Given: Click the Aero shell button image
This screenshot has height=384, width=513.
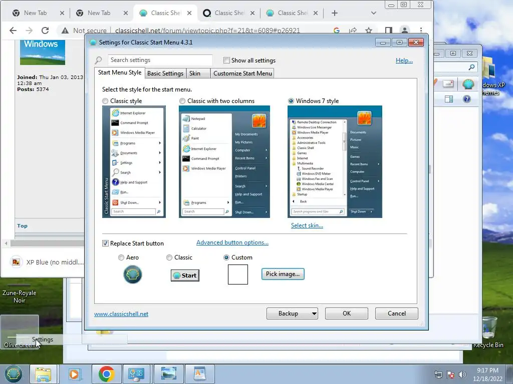Looking at the screenshot, I should (132, 274).
